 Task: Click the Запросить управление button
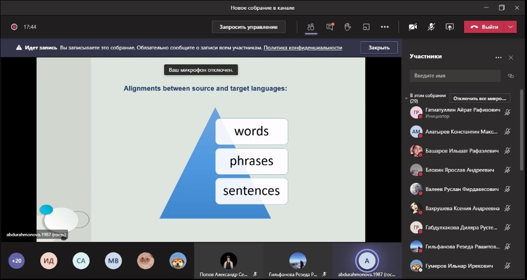pyautogui.click(x=248, y=27)
